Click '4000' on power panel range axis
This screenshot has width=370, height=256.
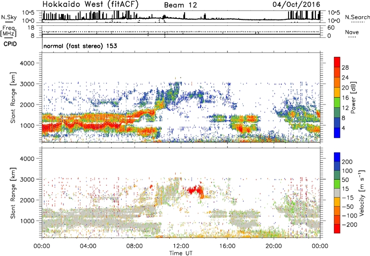27,63
